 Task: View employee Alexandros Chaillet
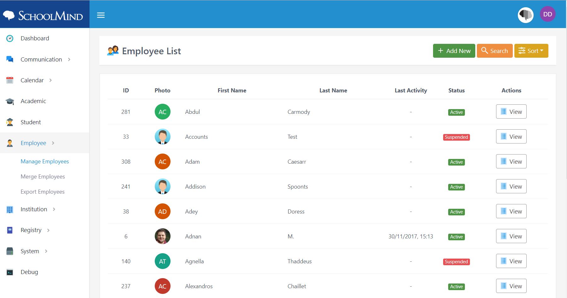click(x=511, y=286)
